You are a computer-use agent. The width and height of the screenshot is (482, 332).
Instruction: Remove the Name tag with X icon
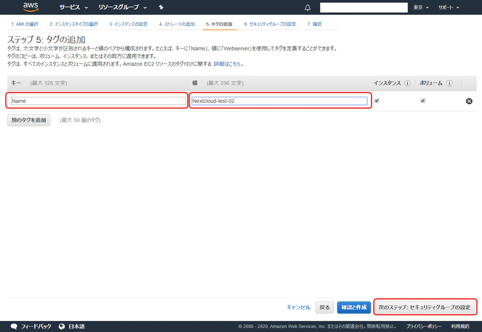(469, 101)
